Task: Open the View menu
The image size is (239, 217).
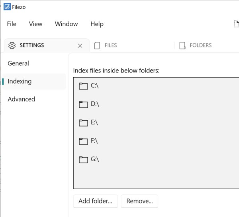Action: click(x=35, y=24)
